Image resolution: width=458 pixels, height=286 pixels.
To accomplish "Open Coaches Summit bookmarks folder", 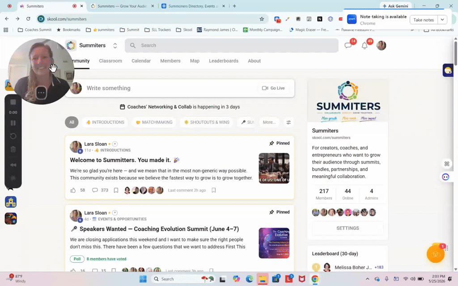I will pos(35,30).
